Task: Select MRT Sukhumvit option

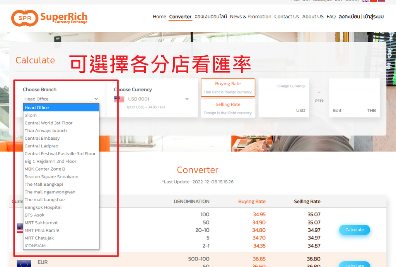Action: click(x=61, y=223)
